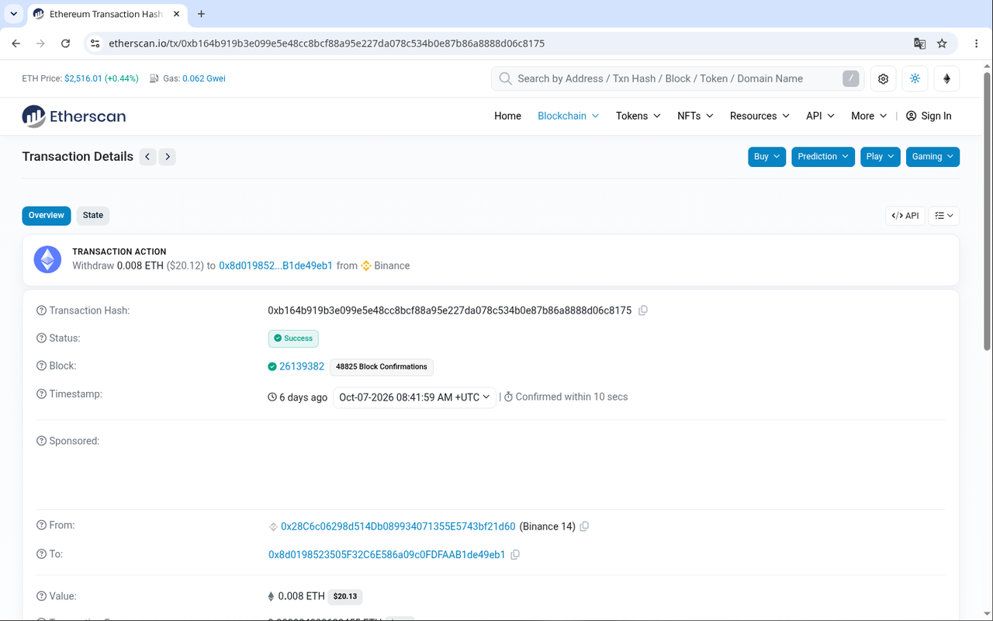Copy the From address
The height and width of the screenshot is (621, 993).
coord(584,526)
